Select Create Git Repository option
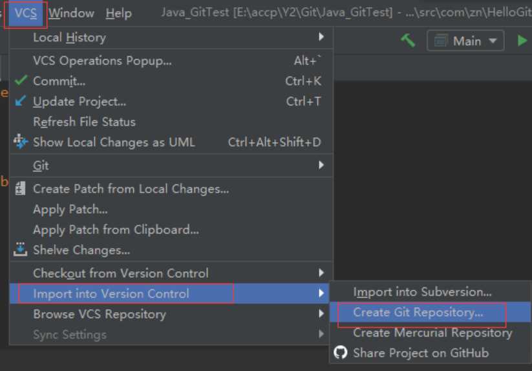 (x=418, y=312)
